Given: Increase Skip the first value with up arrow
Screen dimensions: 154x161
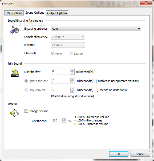Looking at the screenshot, I should point(72,70).
